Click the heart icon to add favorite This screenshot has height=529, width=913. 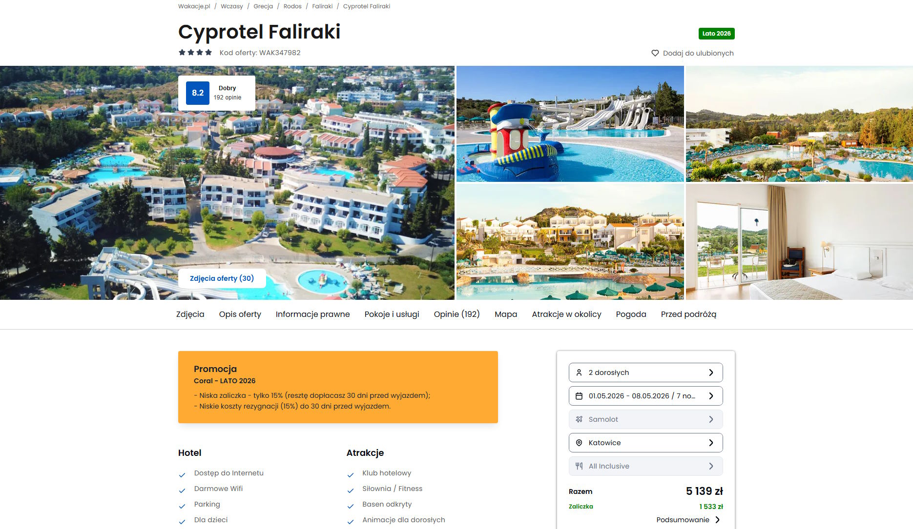[x=655, y=53]
